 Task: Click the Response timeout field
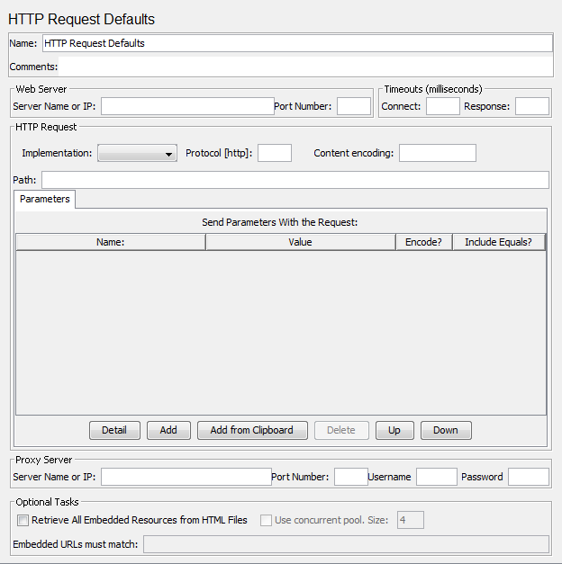[531, 106]
